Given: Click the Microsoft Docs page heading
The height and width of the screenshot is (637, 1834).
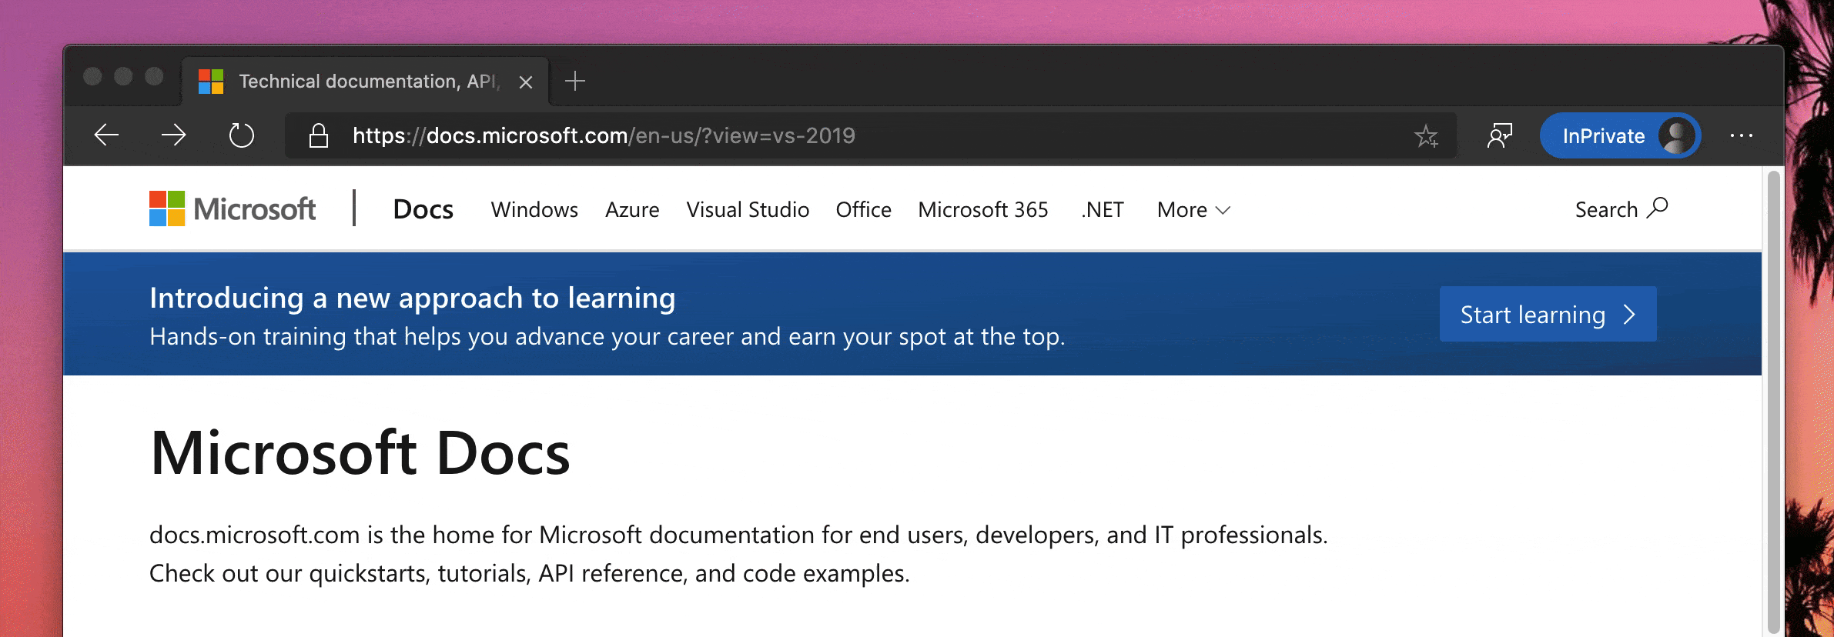Looking at the screenshot, I should click(360, 452).
